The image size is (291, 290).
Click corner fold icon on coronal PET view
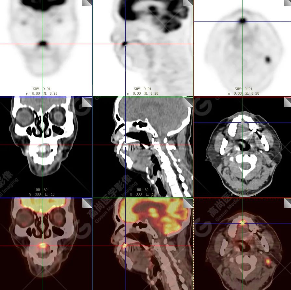[87, 3]
